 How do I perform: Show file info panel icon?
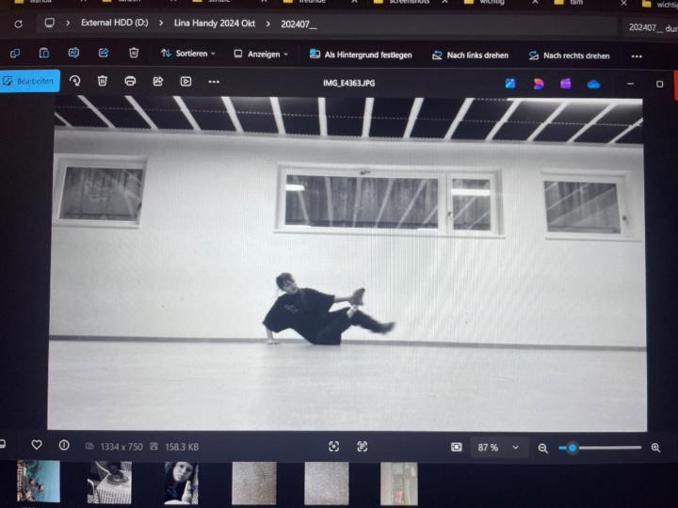click(64, 446)
